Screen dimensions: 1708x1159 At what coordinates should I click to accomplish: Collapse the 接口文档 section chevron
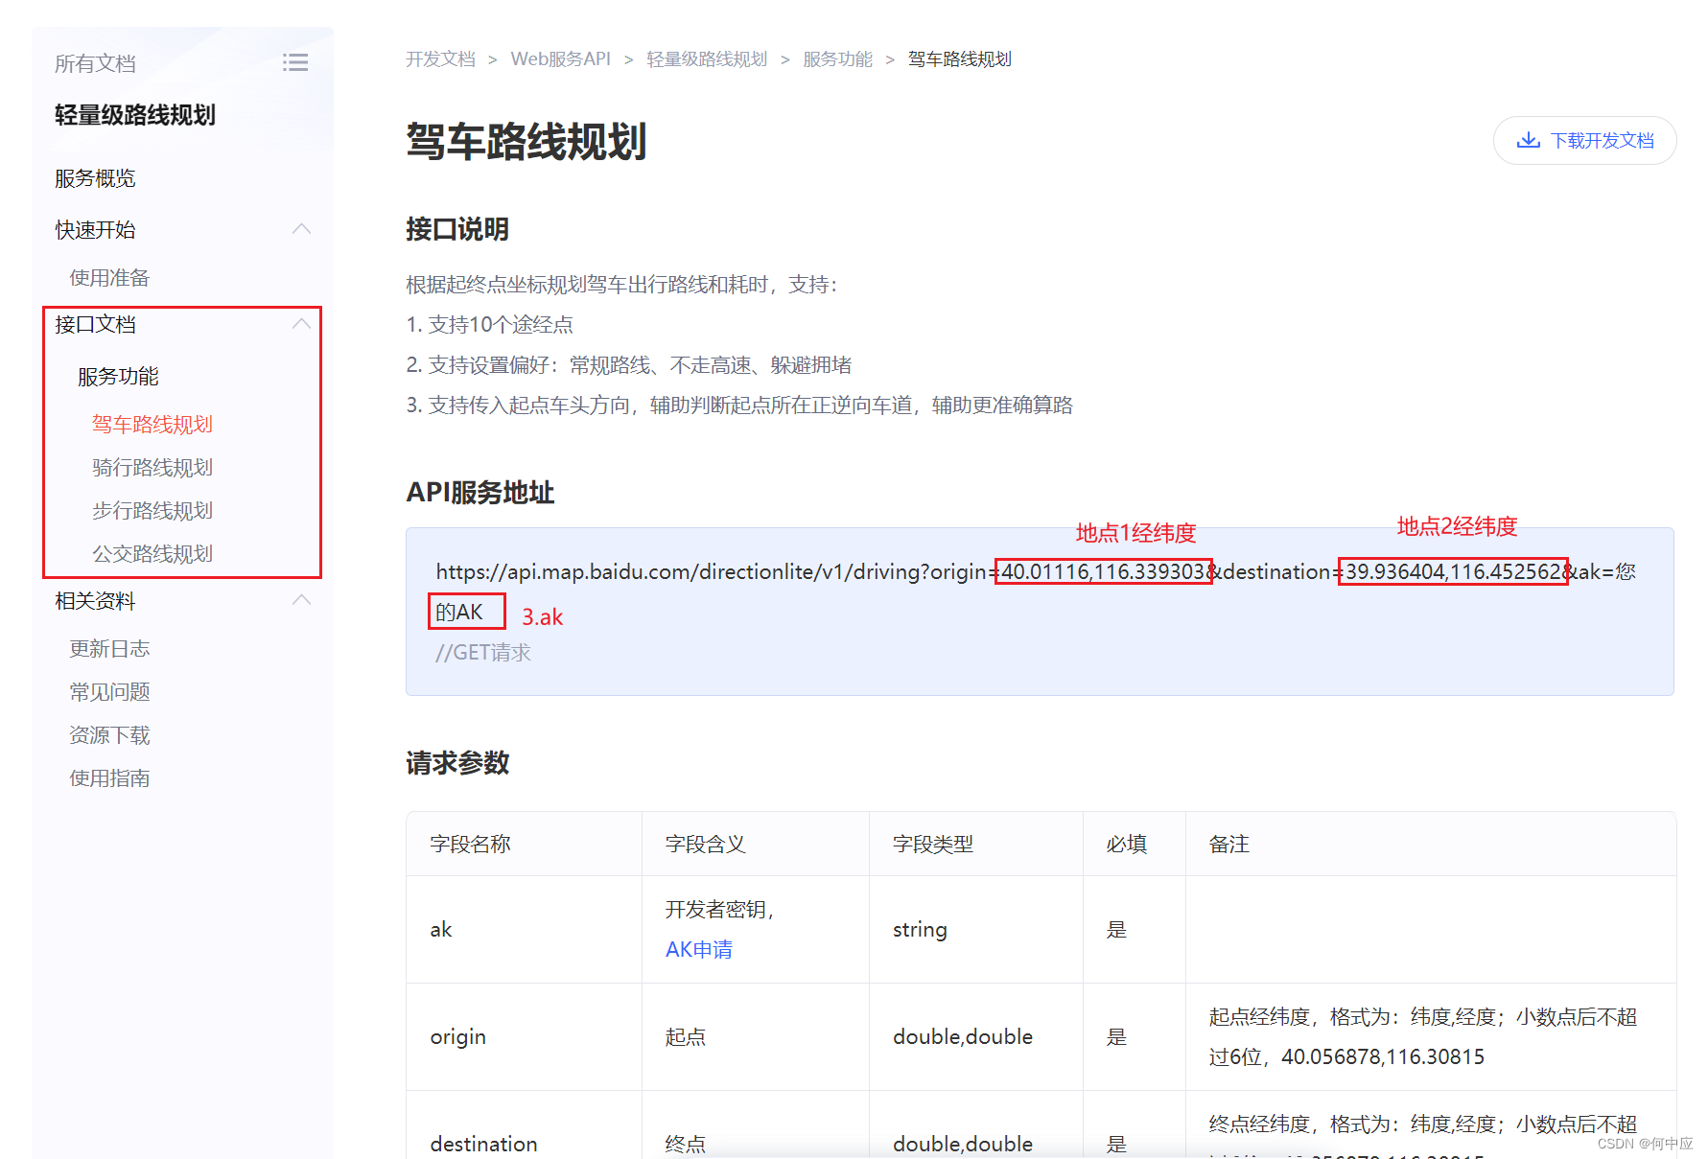point(301,324)
